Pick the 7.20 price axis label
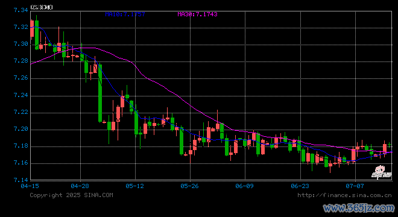Screen dimensions: 398x217 21,129
